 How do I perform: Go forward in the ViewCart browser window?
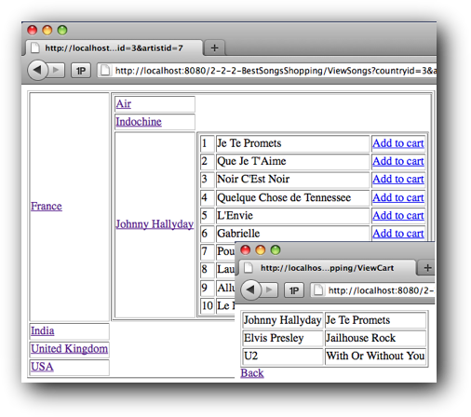point(269,290)
